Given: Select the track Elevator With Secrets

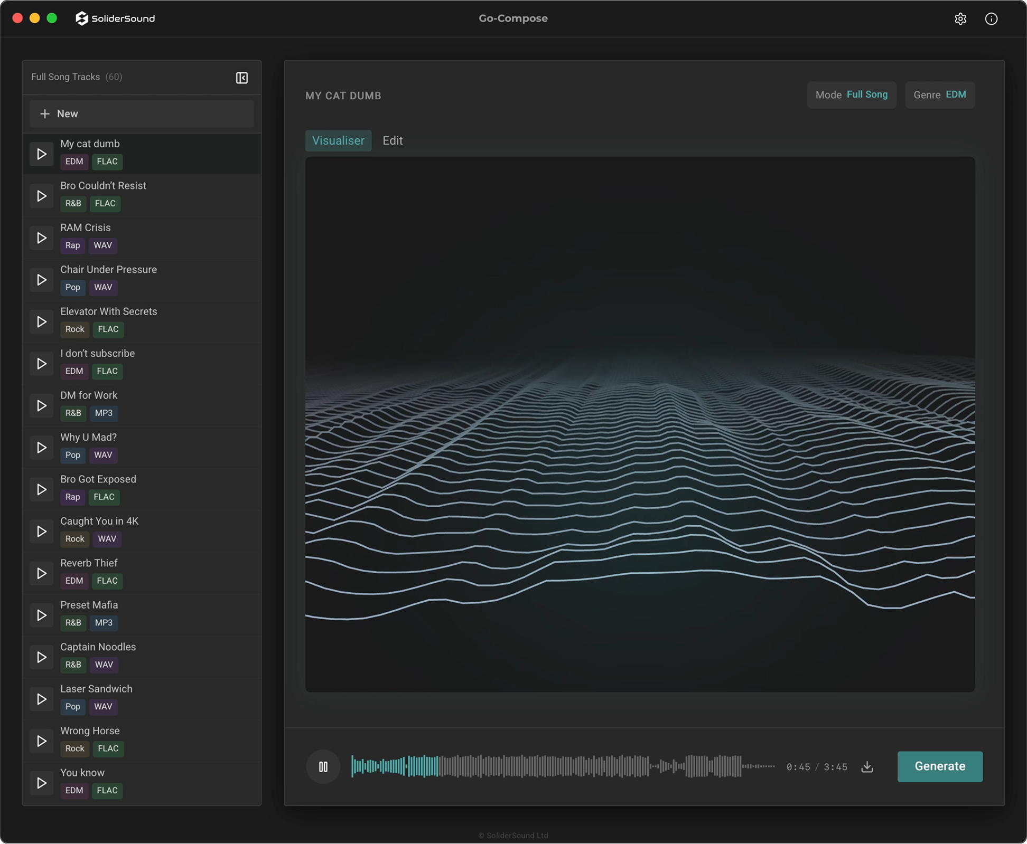Looking at the screenshot, I should pyautogui.click(x=108, y=311).
